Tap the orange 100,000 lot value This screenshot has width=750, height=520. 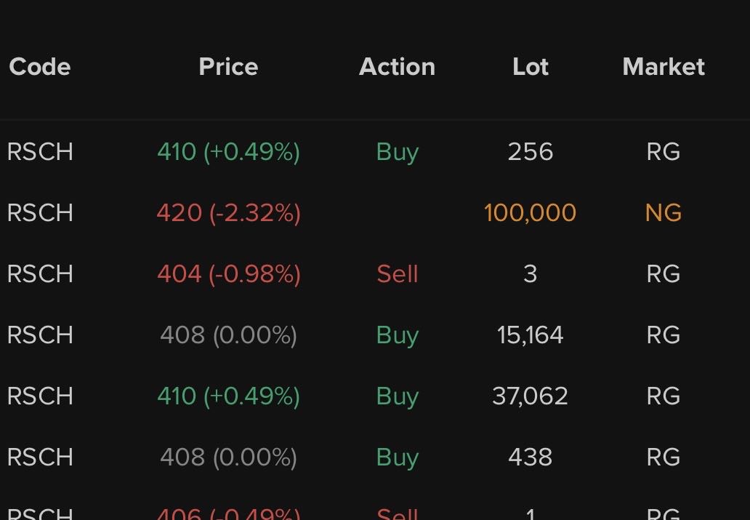click(531, 213)
